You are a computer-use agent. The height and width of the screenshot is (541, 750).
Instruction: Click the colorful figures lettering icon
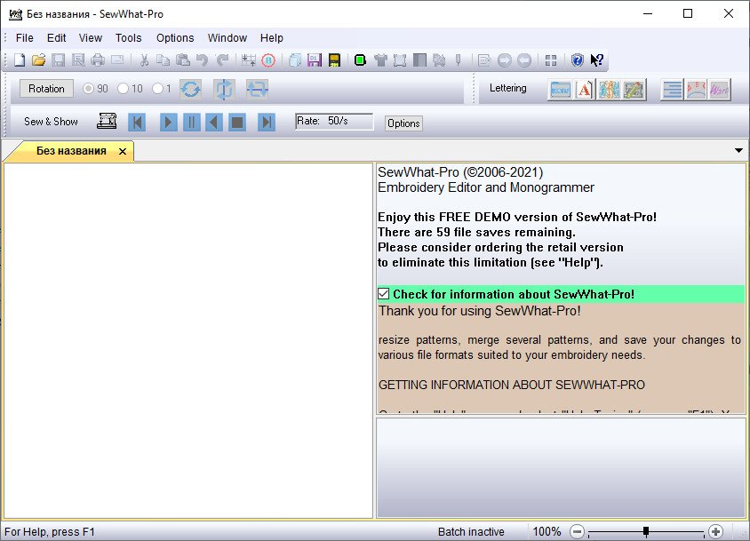tap(609, 90)
